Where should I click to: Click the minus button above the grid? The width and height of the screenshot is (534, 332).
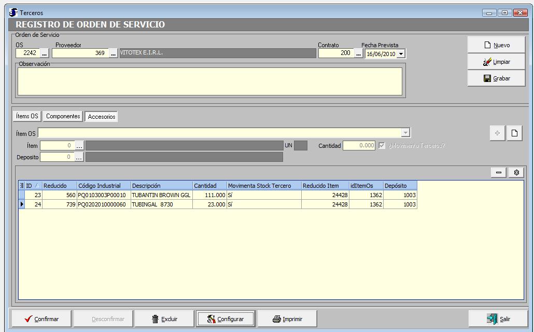pyautogui.click(x=499, y=173)
